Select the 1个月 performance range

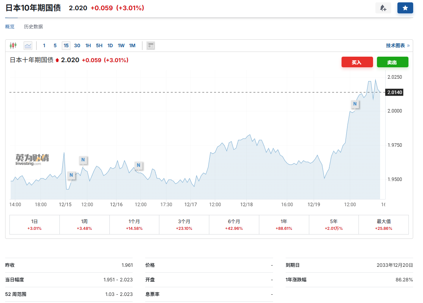(134, 225)
